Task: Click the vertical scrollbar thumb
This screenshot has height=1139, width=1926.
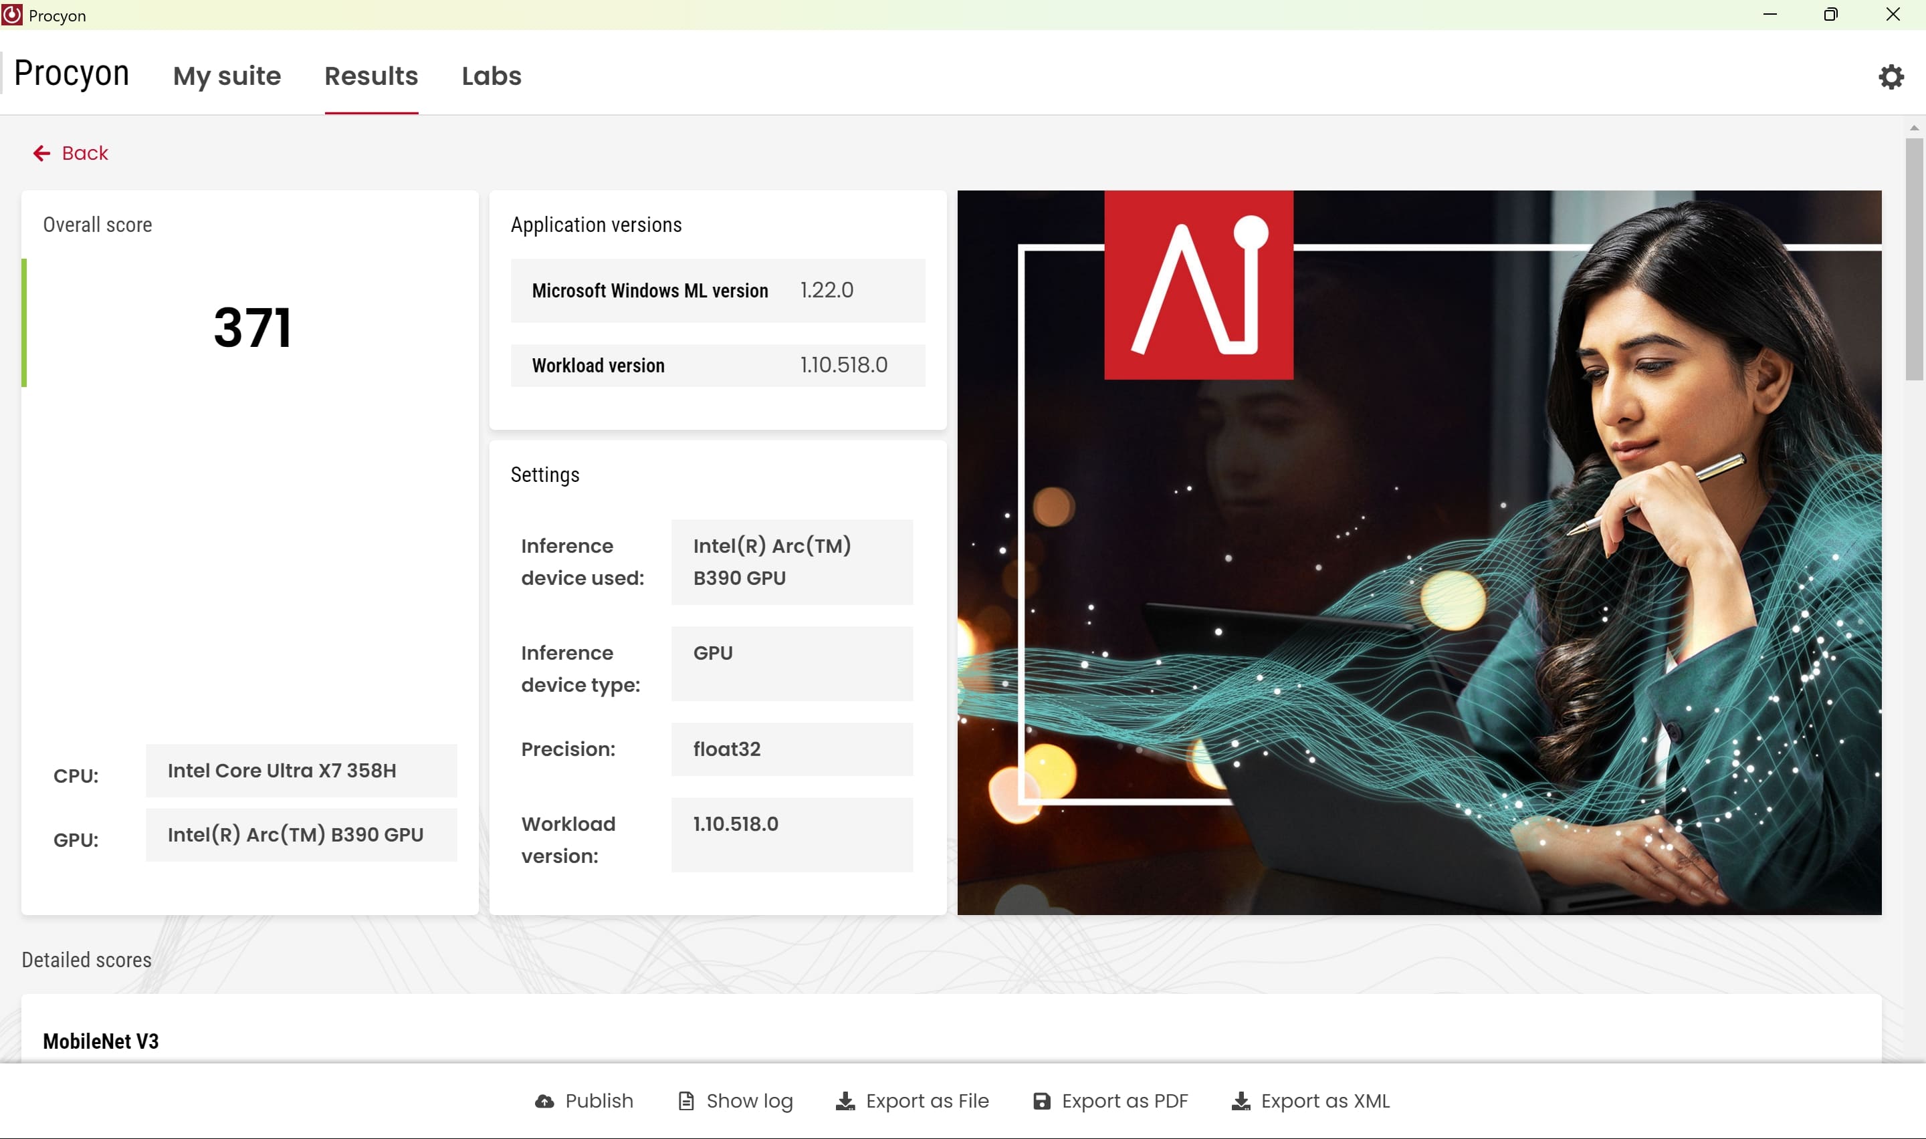Action: 1914,259
